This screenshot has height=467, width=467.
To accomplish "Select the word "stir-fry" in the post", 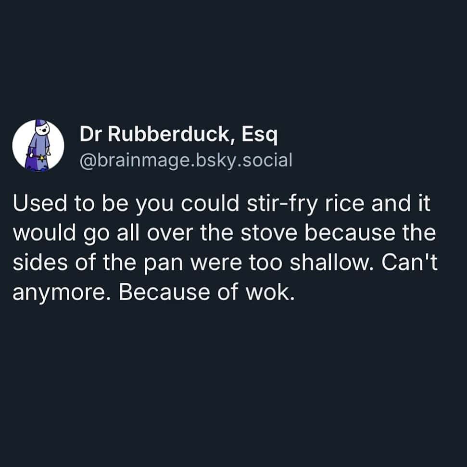I will click(x=282, y=204).
